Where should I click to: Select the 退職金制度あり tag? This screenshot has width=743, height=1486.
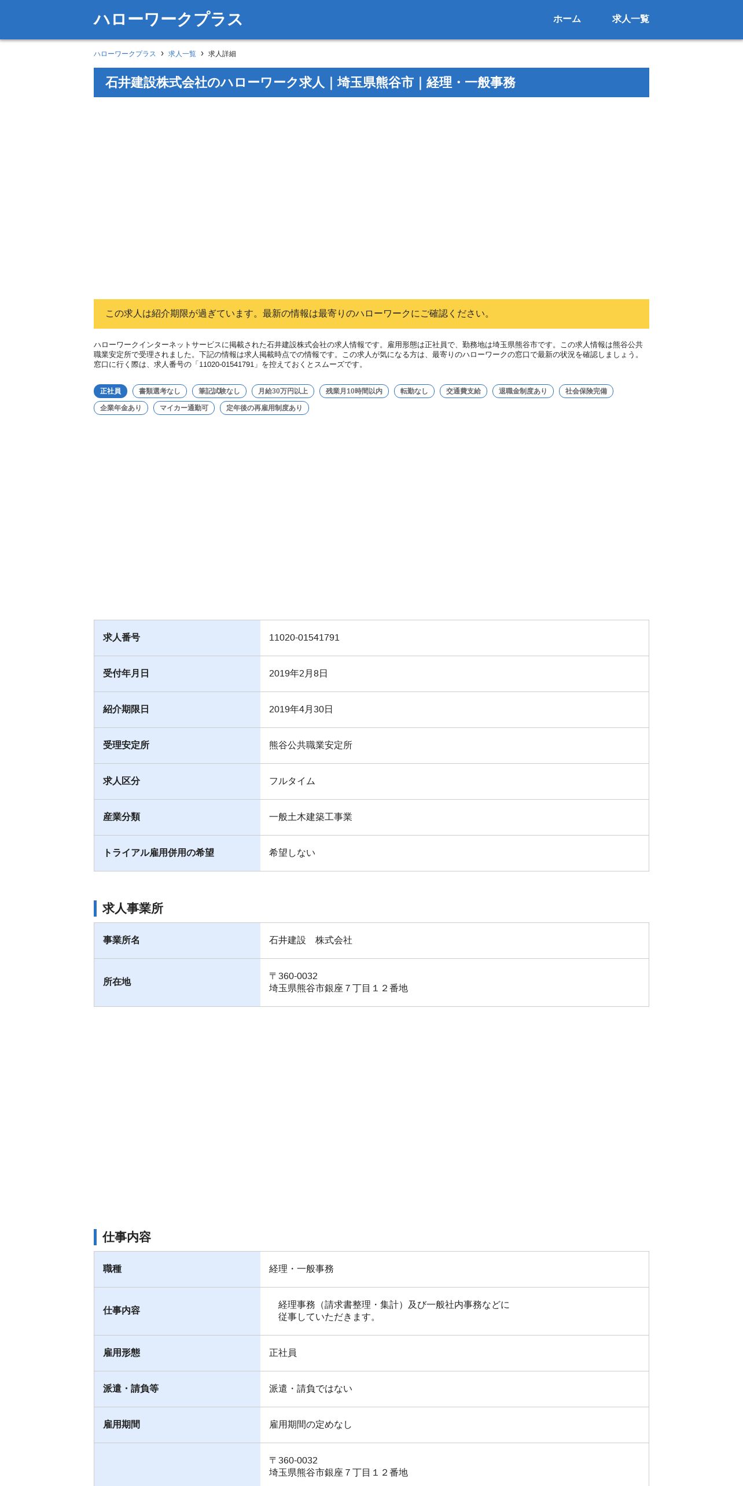523,391
